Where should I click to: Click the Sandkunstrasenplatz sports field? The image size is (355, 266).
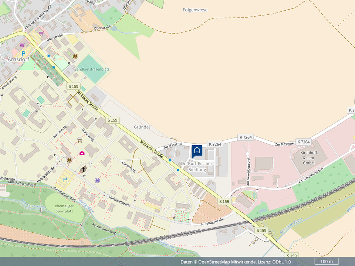92,69
